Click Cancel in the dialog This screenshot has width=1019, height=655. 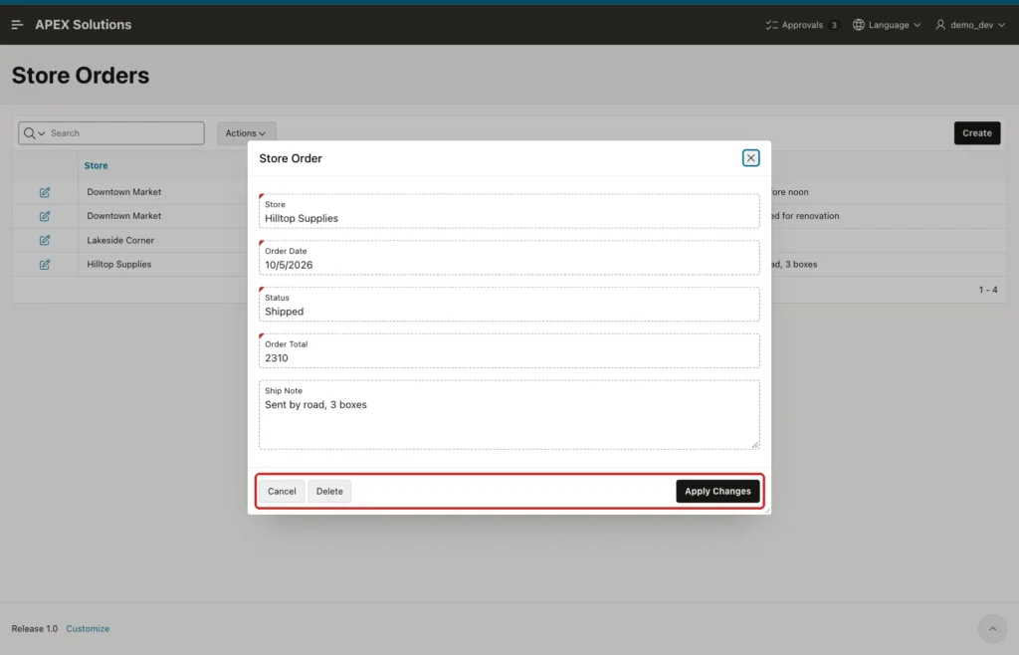pyautogui.click(x=282, y=492)
